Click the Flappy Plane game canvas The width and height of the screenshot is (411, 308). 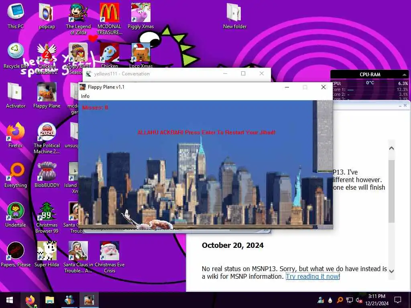click(206, 164)
